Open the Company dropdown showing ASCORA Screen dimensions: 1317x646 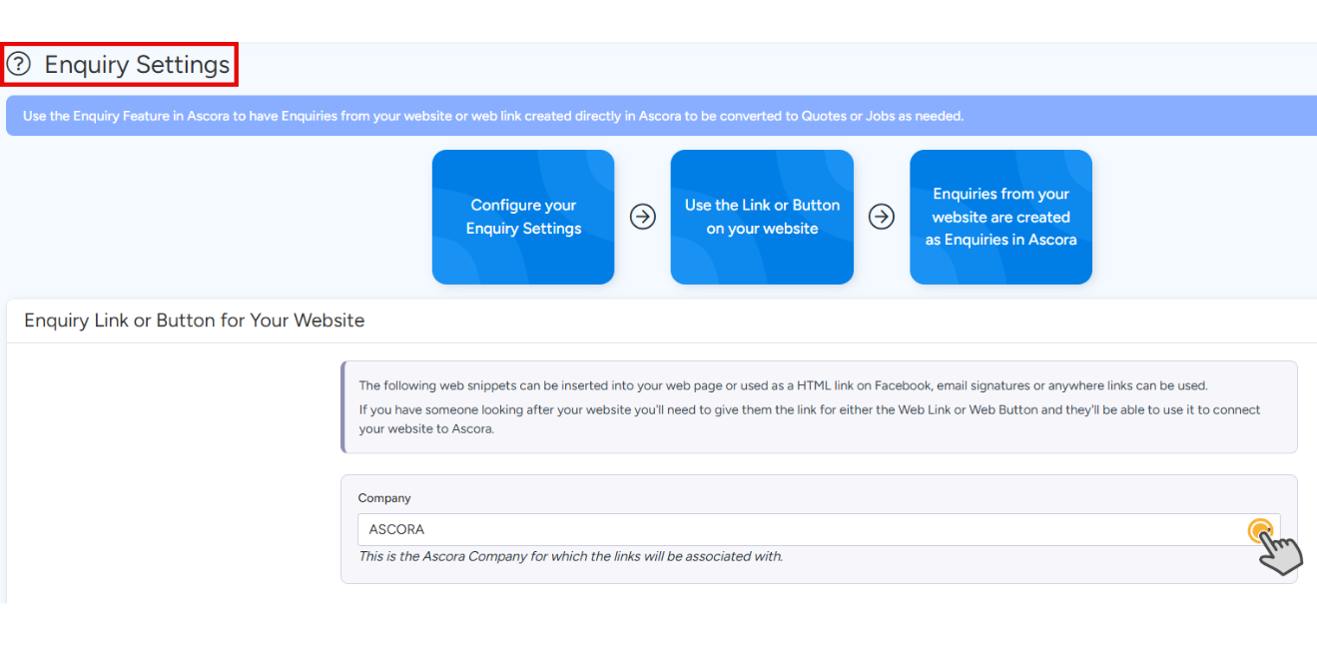(799, 529)
